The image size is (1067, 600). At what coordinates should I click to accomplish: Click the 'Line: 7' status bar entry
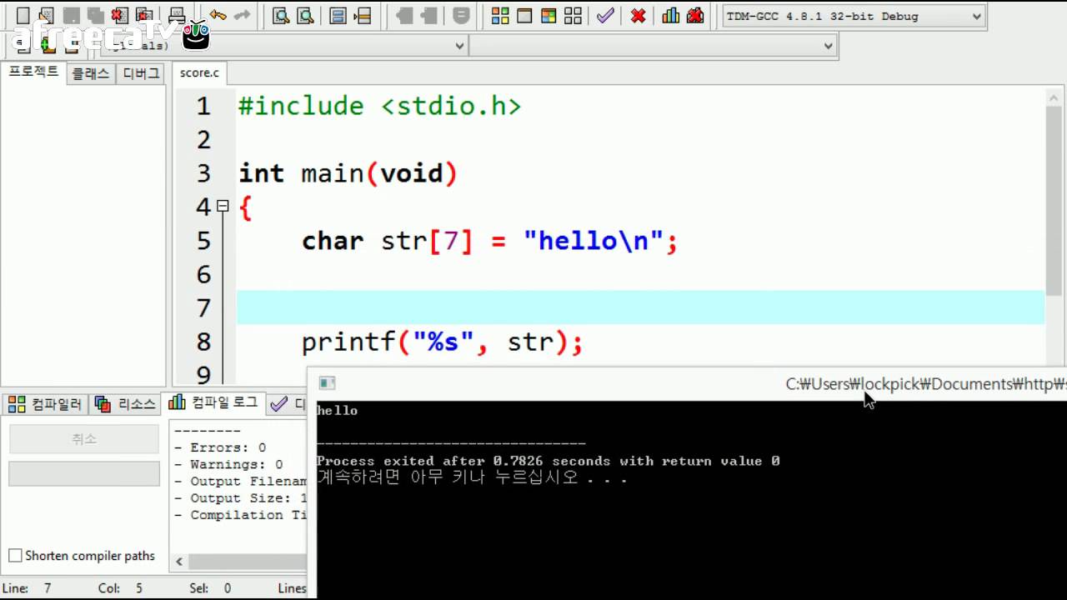click(x=28, y=587)
